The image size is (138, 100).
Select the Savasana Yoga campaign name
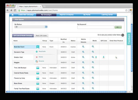pos(19,52)
